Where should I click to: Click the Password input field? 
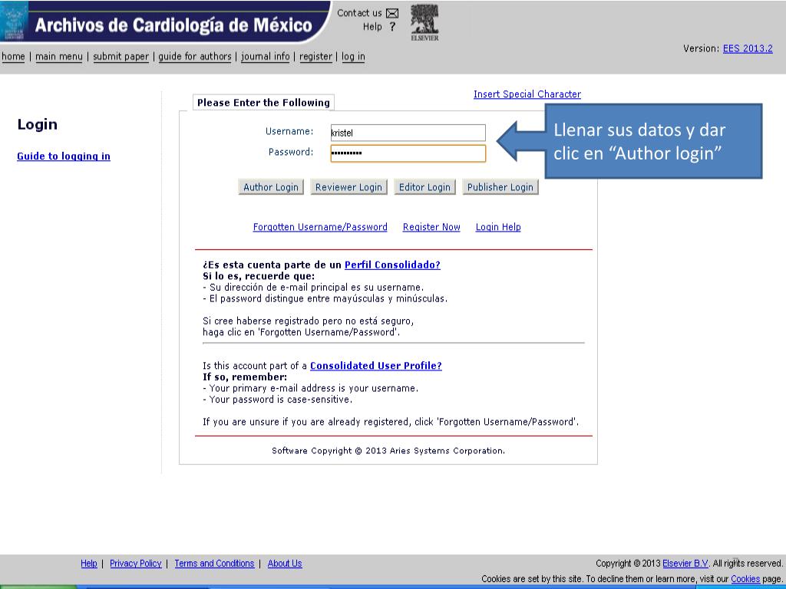point(408,153)
